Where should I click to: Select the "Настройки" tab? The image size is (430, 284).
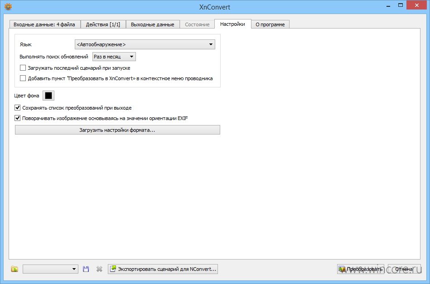pyautogui.click(x=232, y=24)
